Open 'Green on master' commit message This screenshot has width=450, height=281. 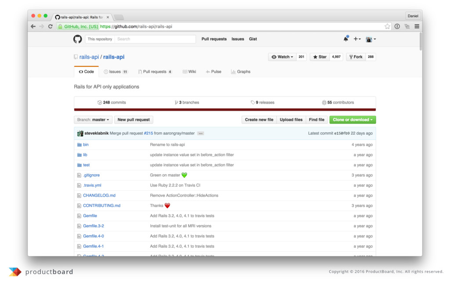165,175
